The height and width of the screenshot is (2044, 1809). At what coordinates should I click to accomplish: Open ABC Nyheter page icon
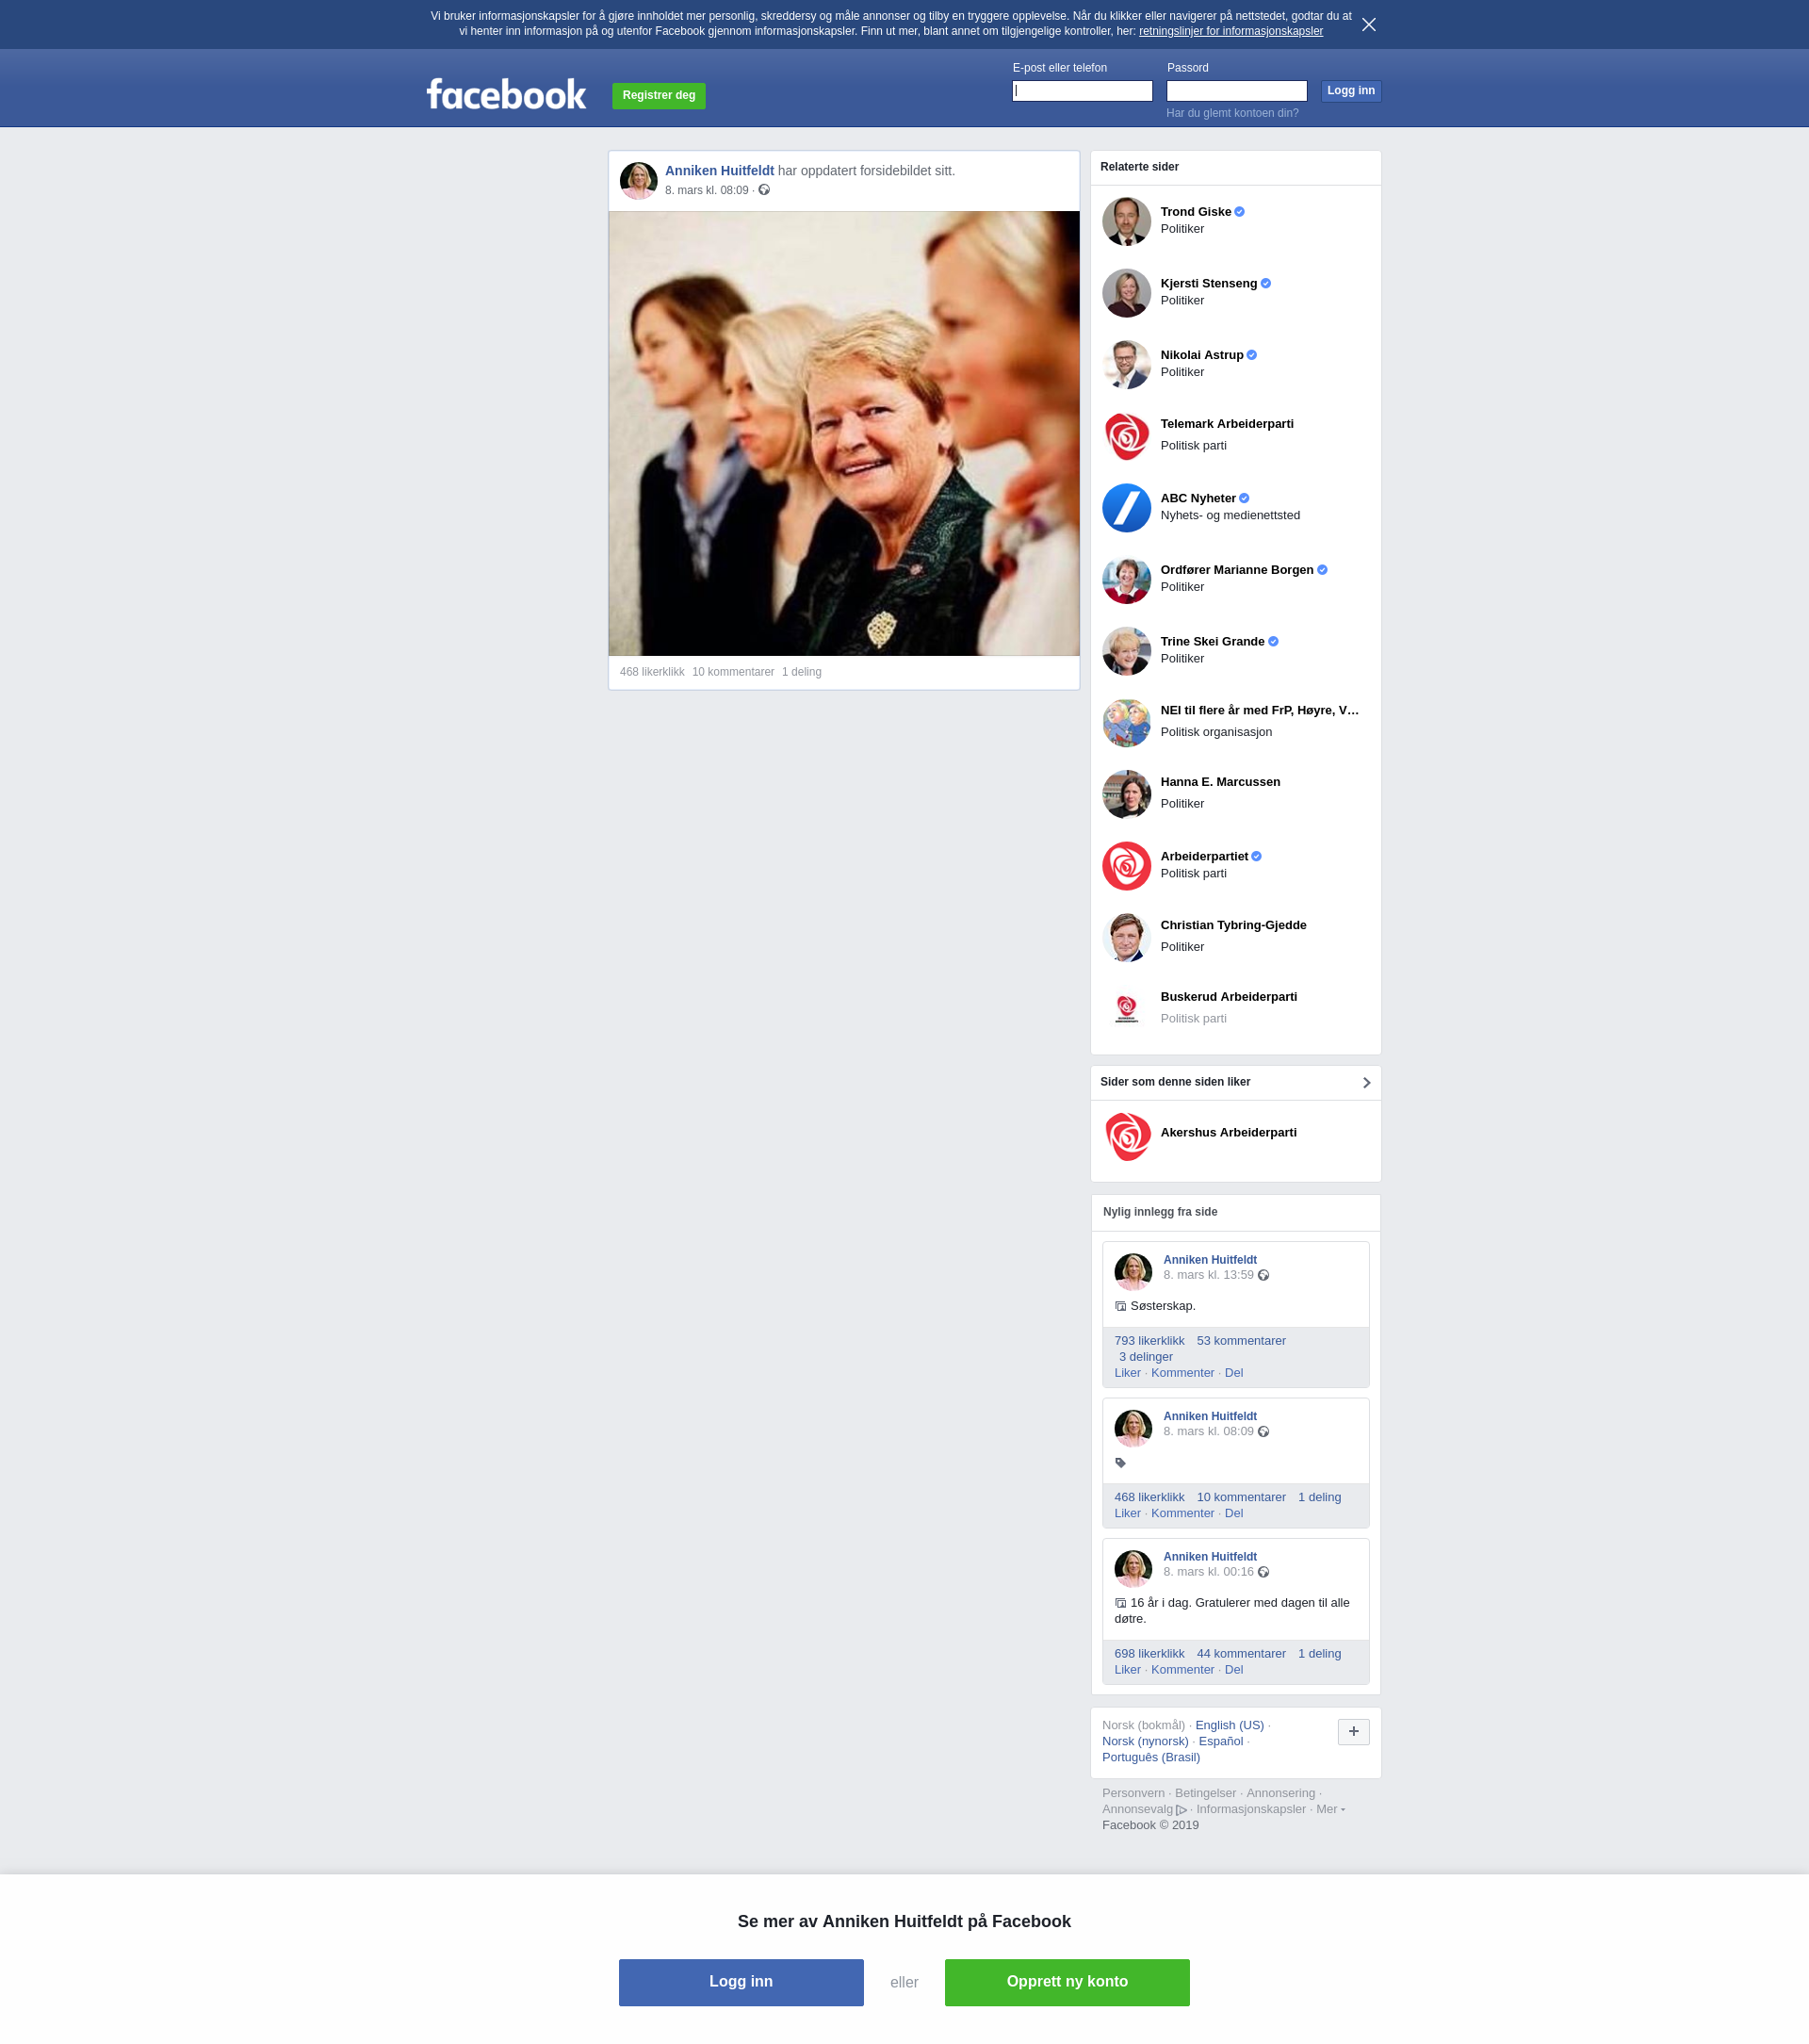coord(1126,508)
